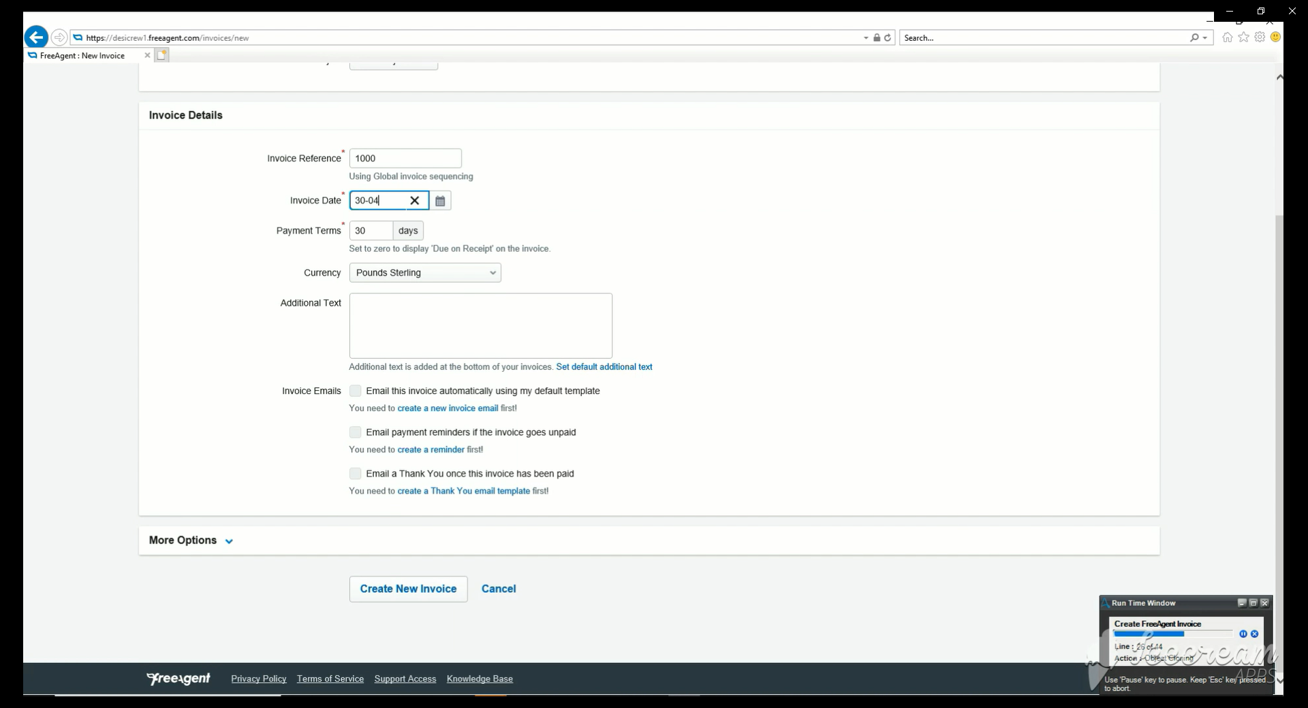Stop the running task with blue X

(1255, 634)
